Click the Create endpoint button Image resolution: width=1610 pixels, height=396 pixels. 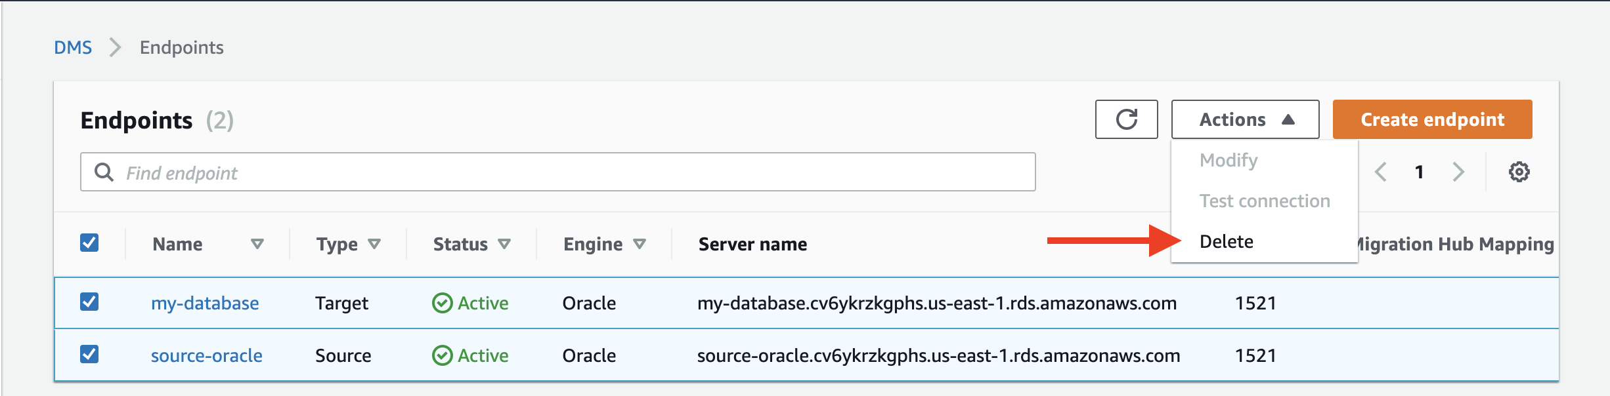[1432, 119]
